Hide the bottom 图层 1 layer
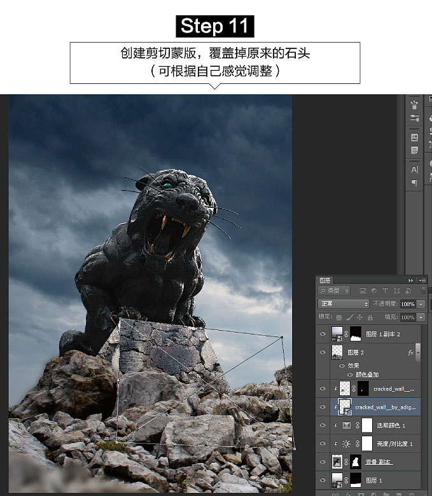The image size is (432, 496). tap(323, 480)
